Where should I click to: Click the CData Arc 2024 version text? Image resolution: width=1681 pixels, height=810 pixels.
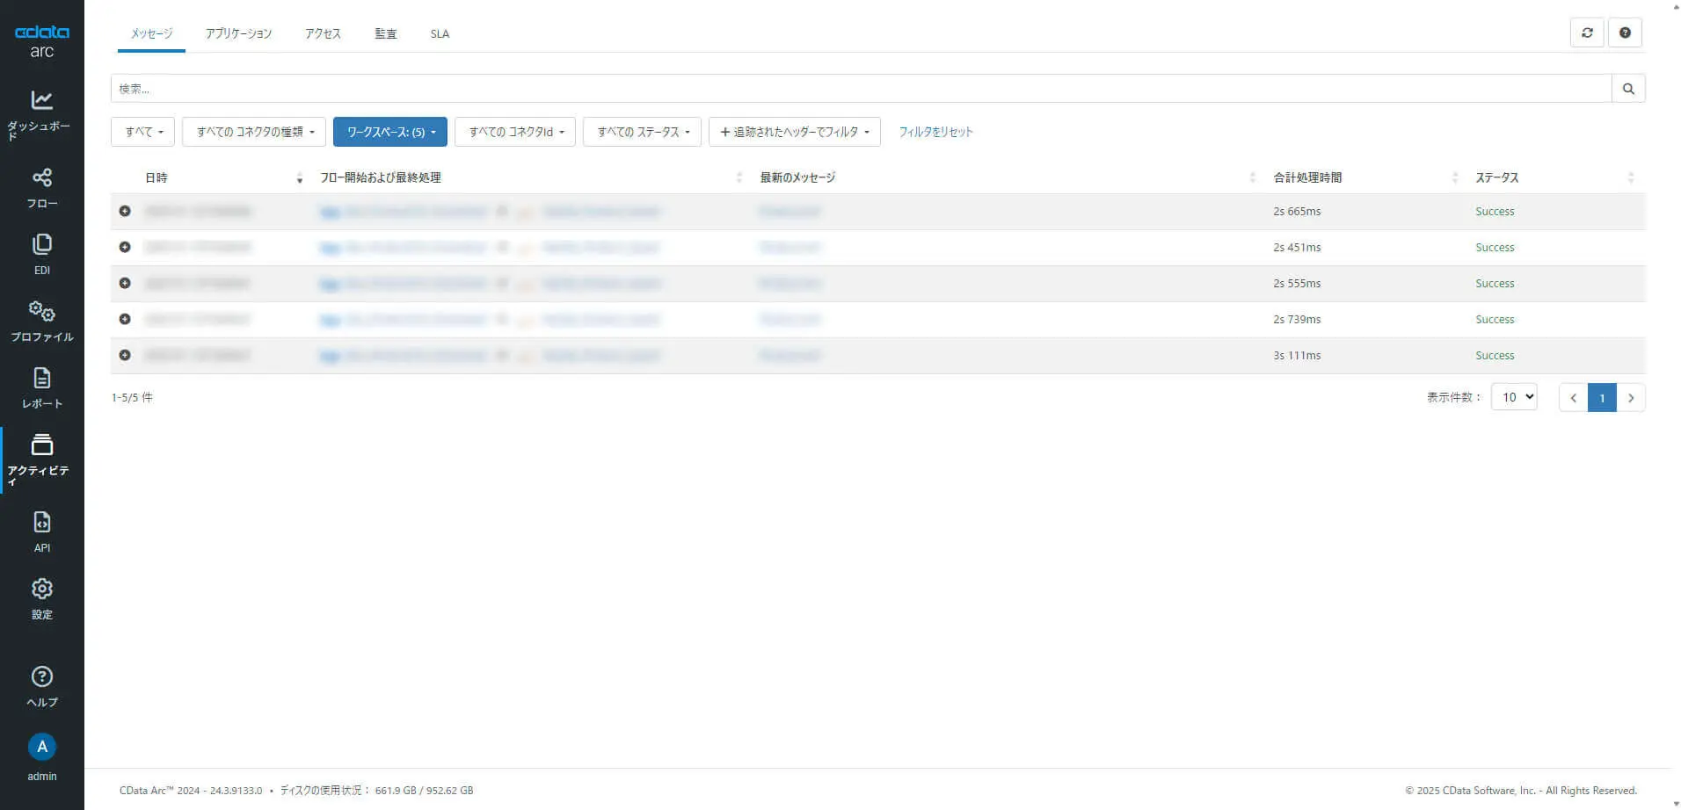191,791
